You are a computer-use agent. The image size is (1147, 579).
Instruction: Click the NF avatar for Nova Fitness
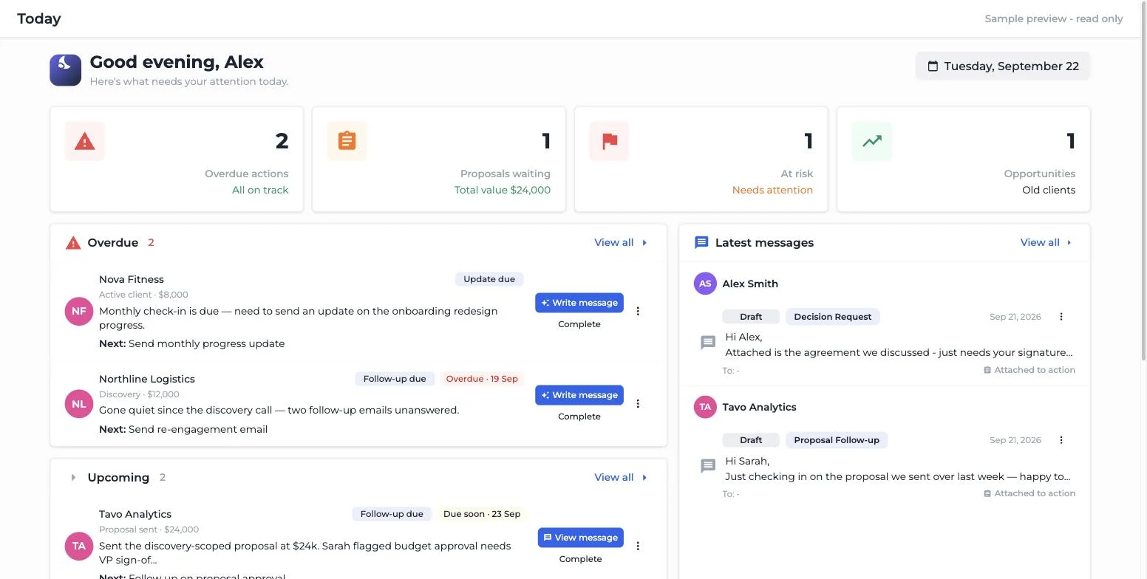tap(79, 311)
